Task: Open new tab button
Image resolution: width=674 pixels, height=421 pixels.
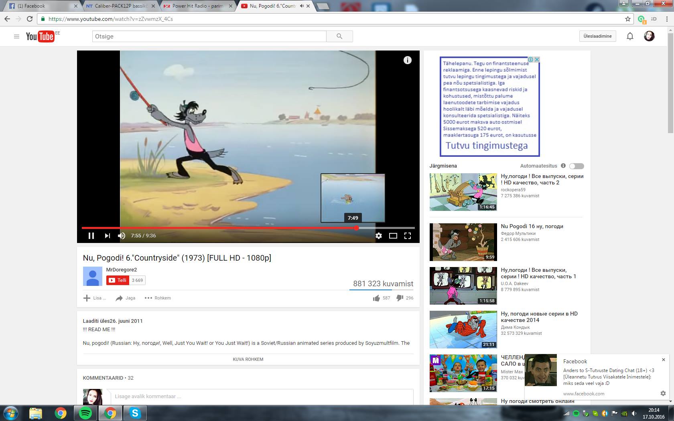Action: tap(323, 6)
